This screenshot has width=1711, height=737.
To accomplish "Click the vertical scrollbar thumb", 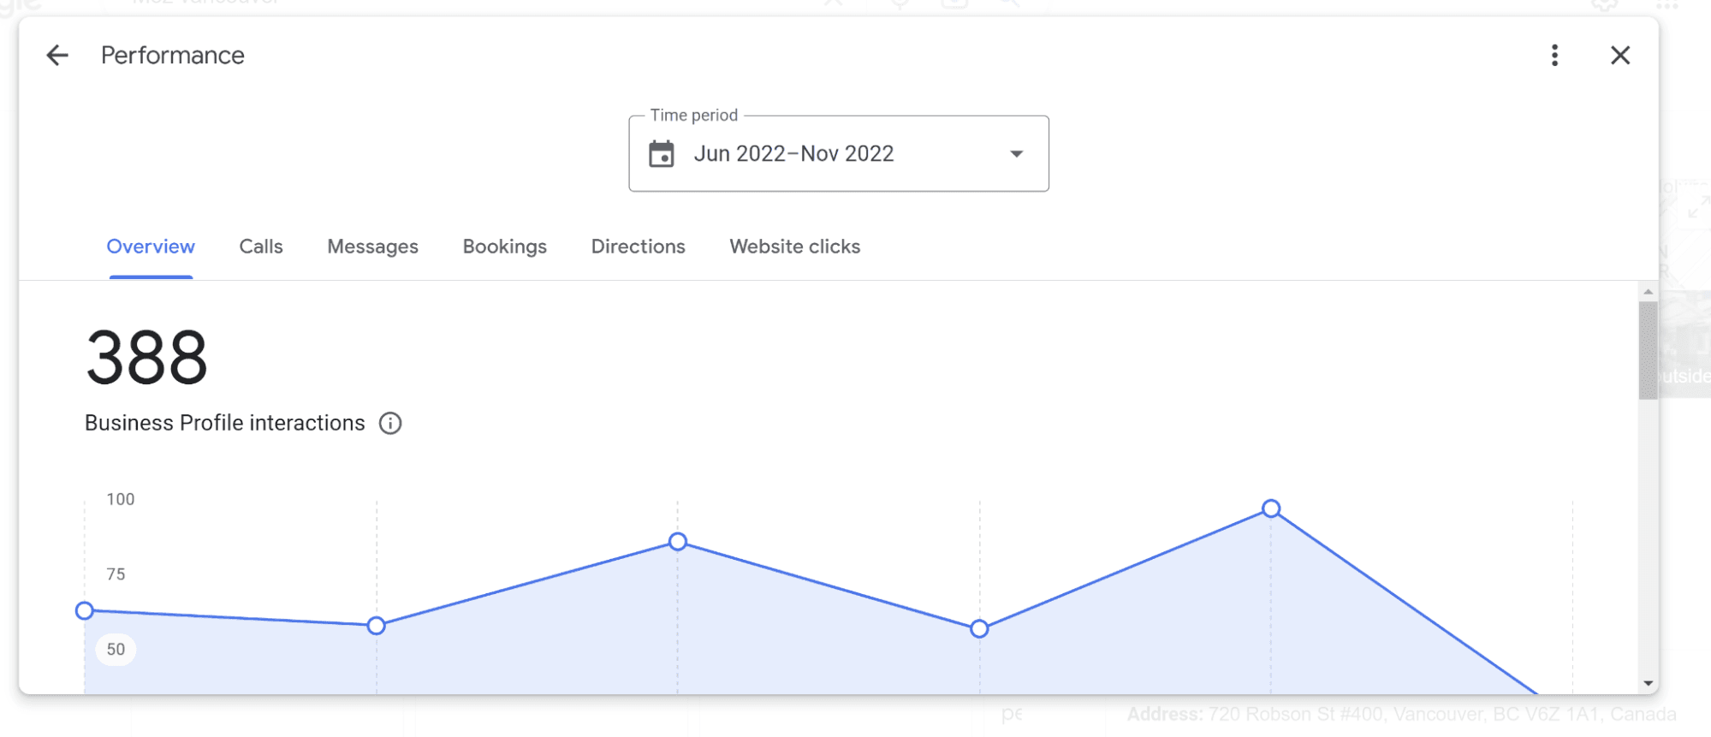I will click(x=1648, y=349).
